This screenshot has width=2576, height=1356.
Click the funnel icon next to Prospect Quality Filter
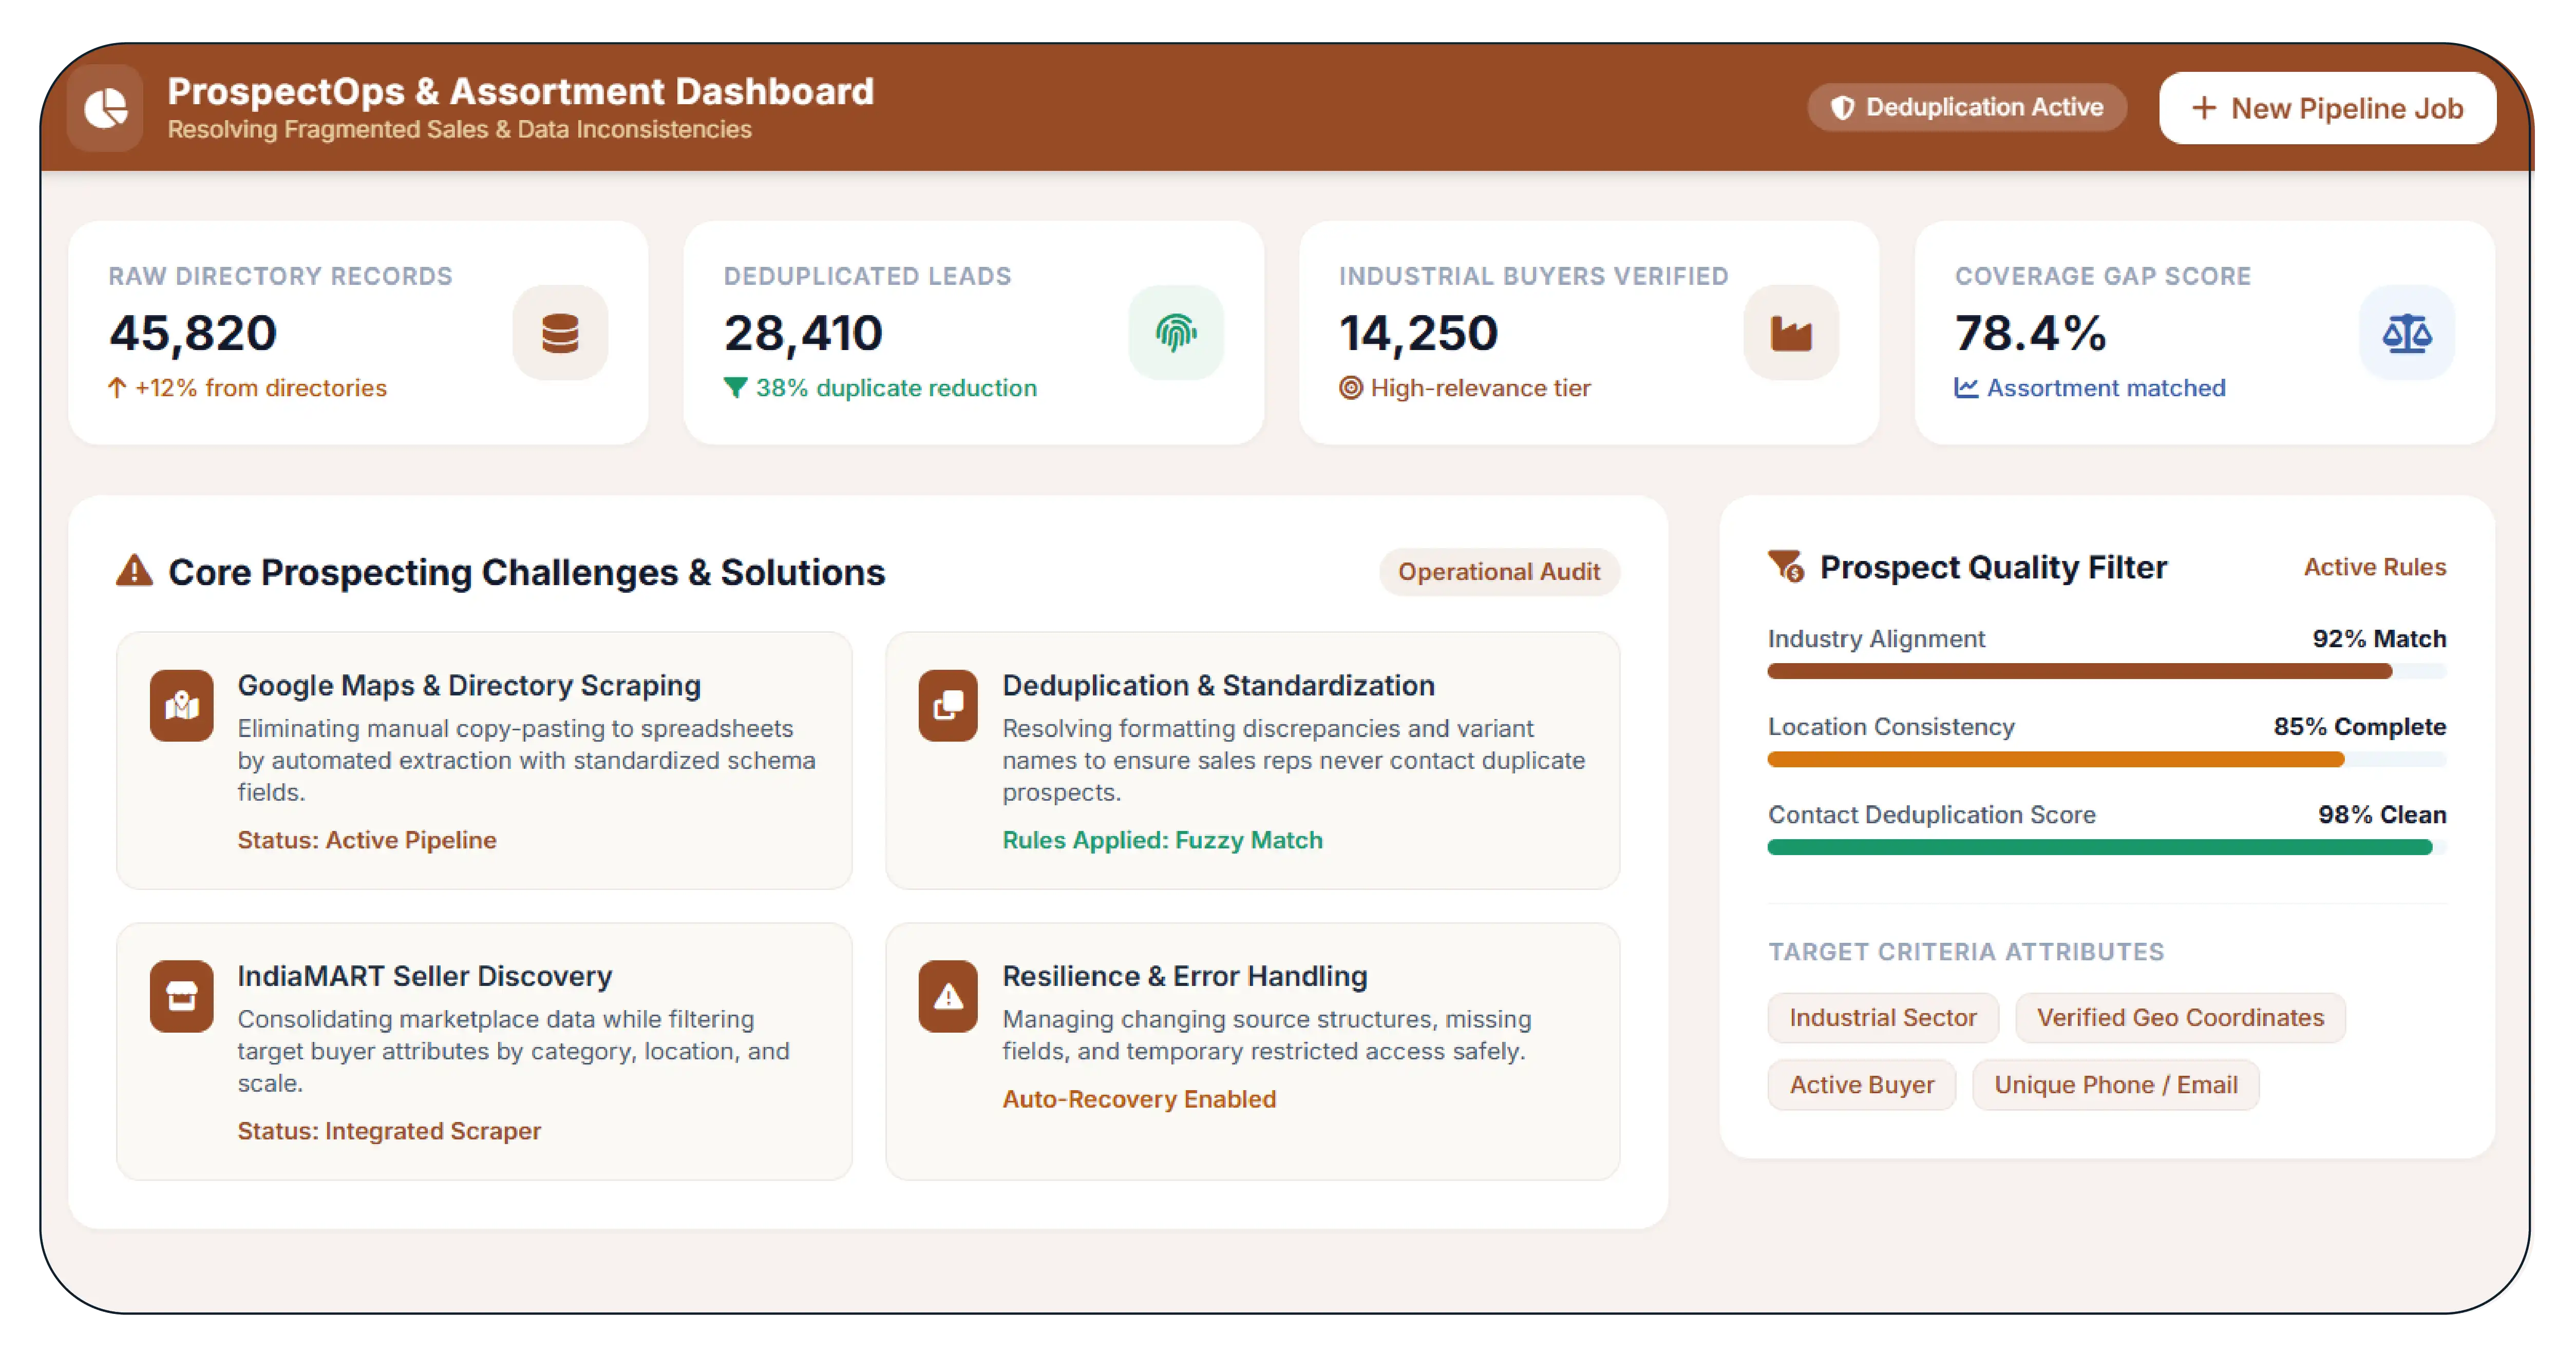pos(1785,567)
